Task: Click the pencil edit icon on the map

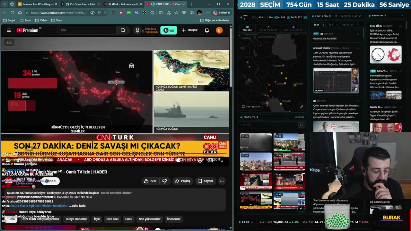Action: pos(302,107)
